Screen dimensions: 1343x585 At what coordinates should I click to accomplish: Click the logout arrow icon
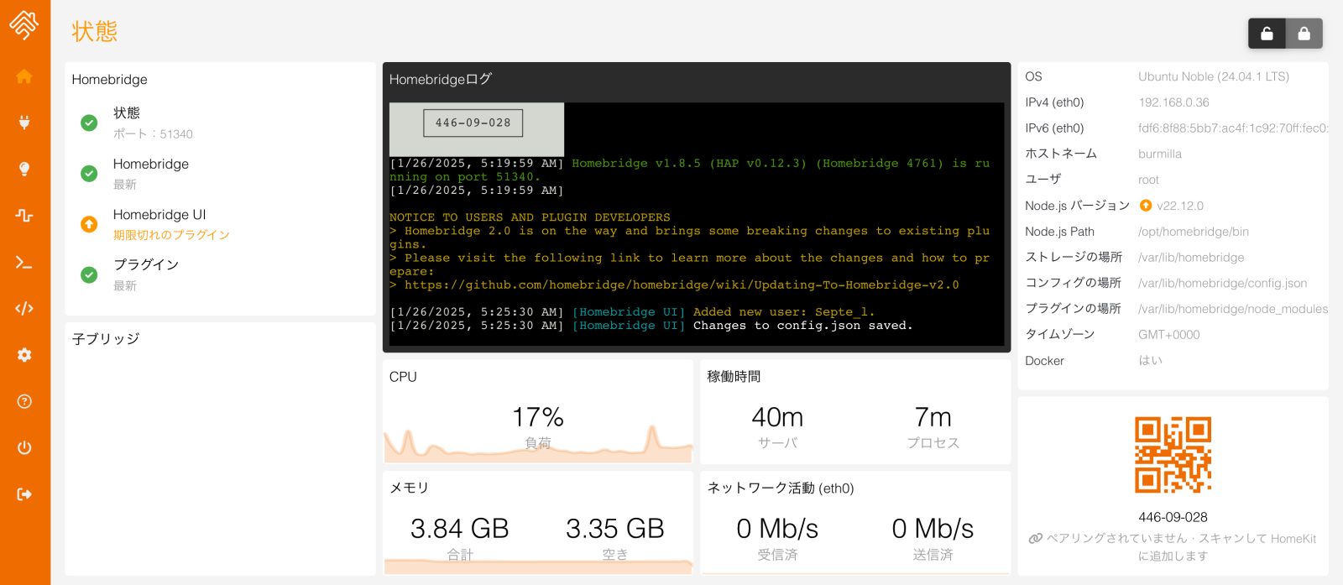[24, 494]
